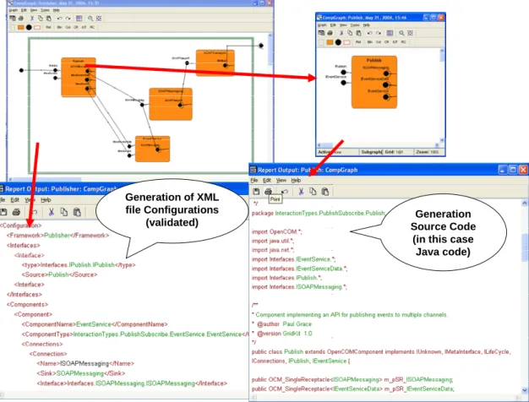Select the SOAPMessaging component in Publisher graph
This screenshot has height=402, width=529.
pos(171,104)
